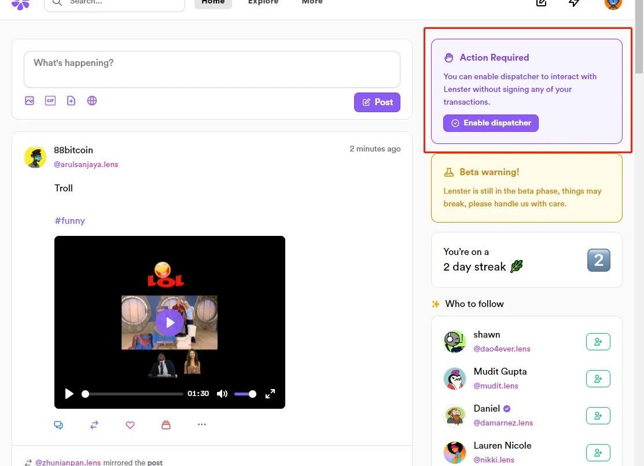The width and height of the screenshot is (644, 466).
Task: Open the profile avatar in header
Action: 613,3
